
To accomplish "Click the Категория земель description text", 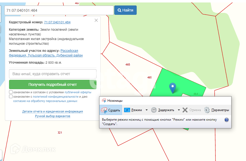I will click(x=46, y=36).
